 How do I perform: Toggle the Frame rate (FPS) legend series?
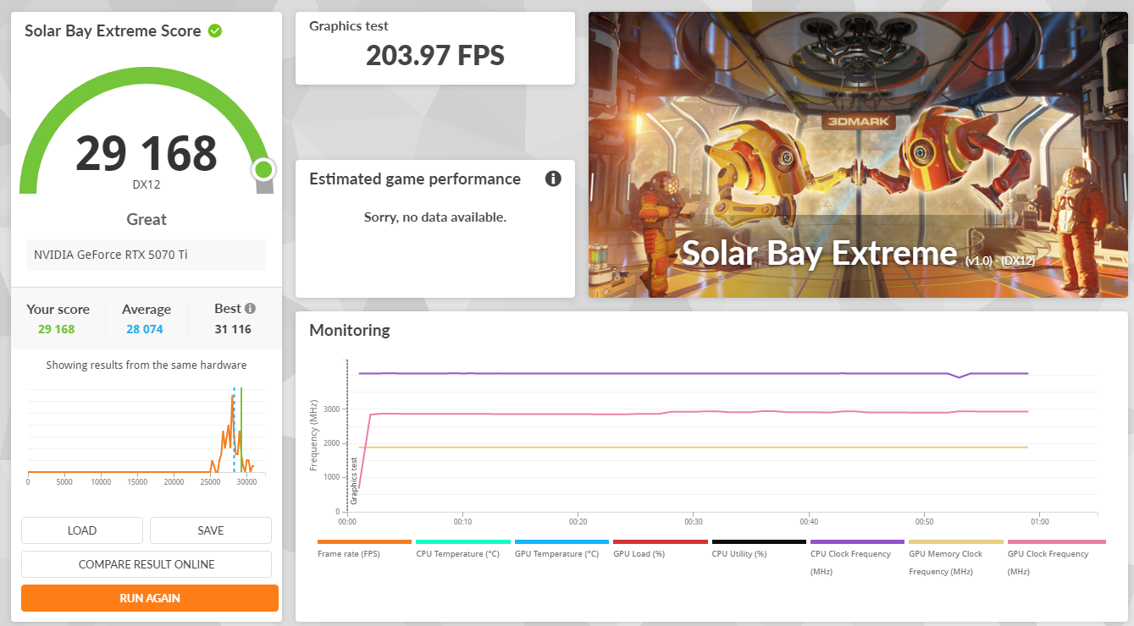pyautogui.click(x=364, y=553)
